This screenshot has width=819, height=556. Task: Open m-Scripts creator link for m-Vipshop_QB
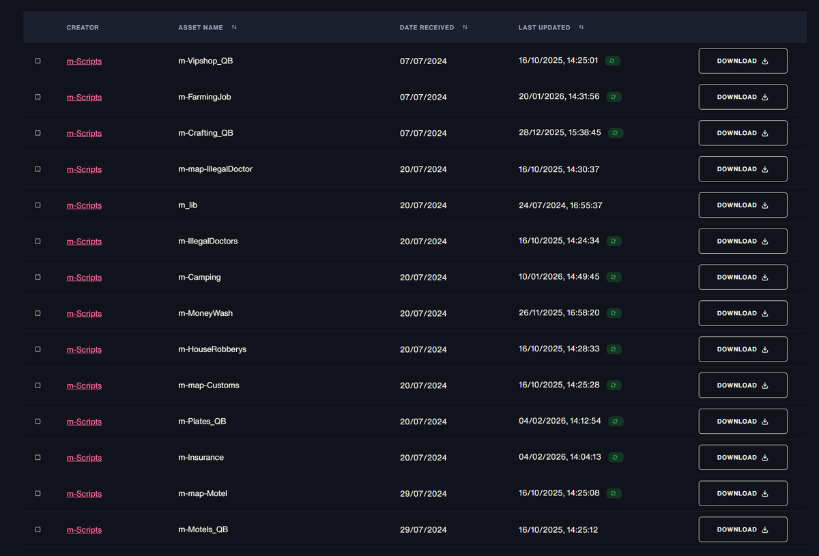coord(84,61)
